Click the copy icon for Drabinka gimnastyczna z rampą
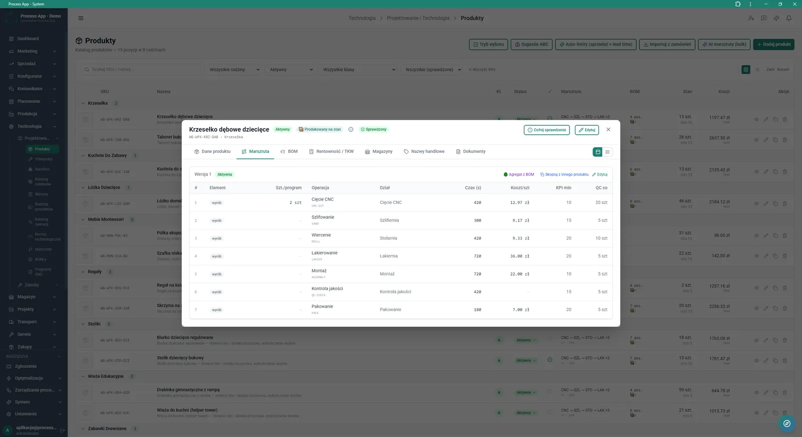802x437 pixels. coord(775,392)
